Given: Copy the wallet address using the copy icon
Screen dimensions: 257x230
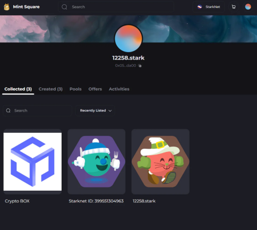Looking at the screenshot, I should coord(140,66).
